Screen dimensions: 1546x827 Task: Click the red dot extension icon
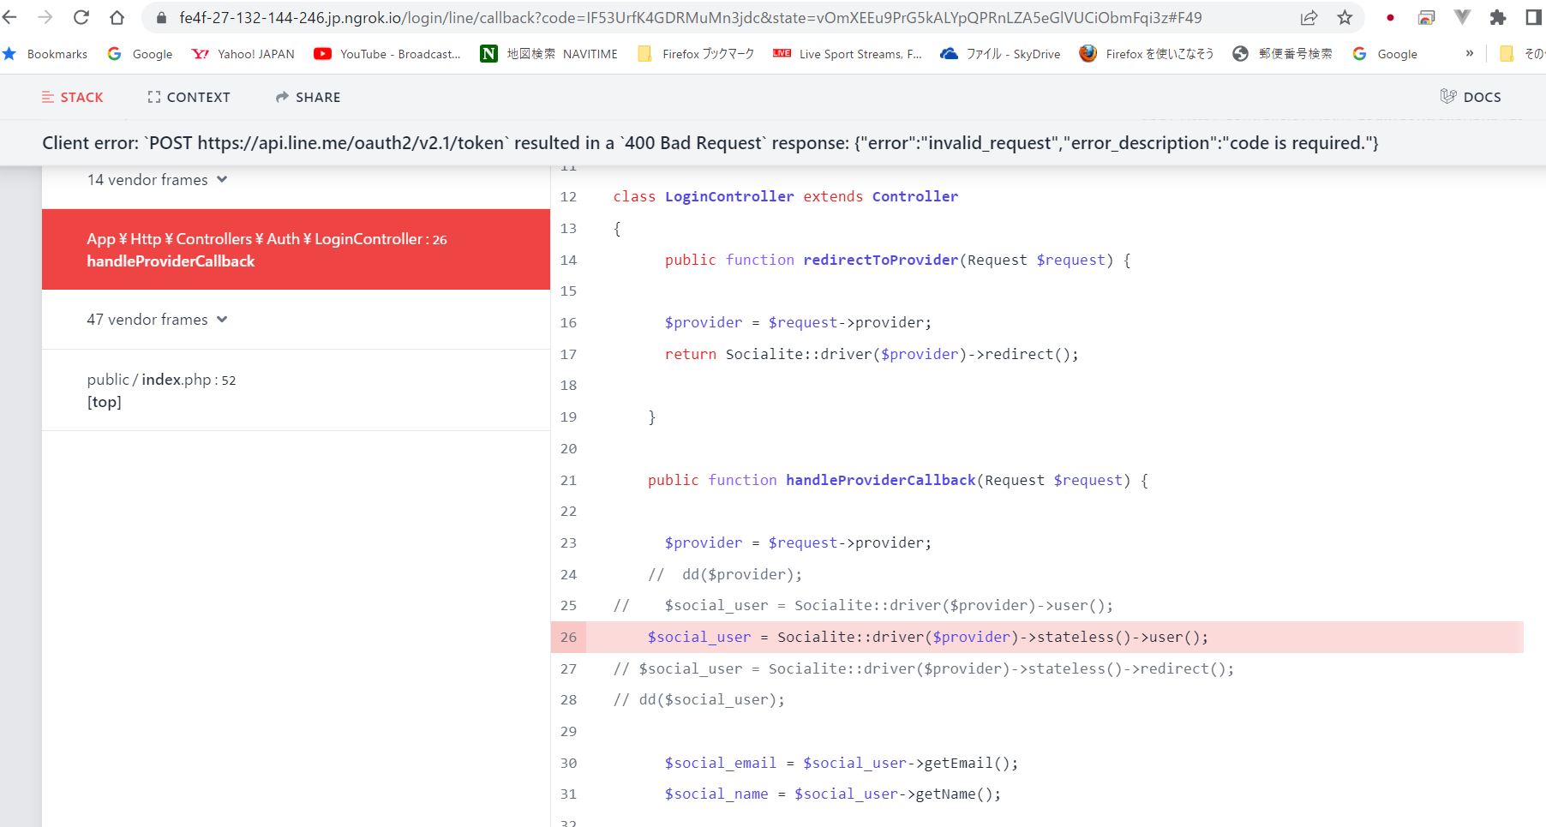[x=1390, y=17]
